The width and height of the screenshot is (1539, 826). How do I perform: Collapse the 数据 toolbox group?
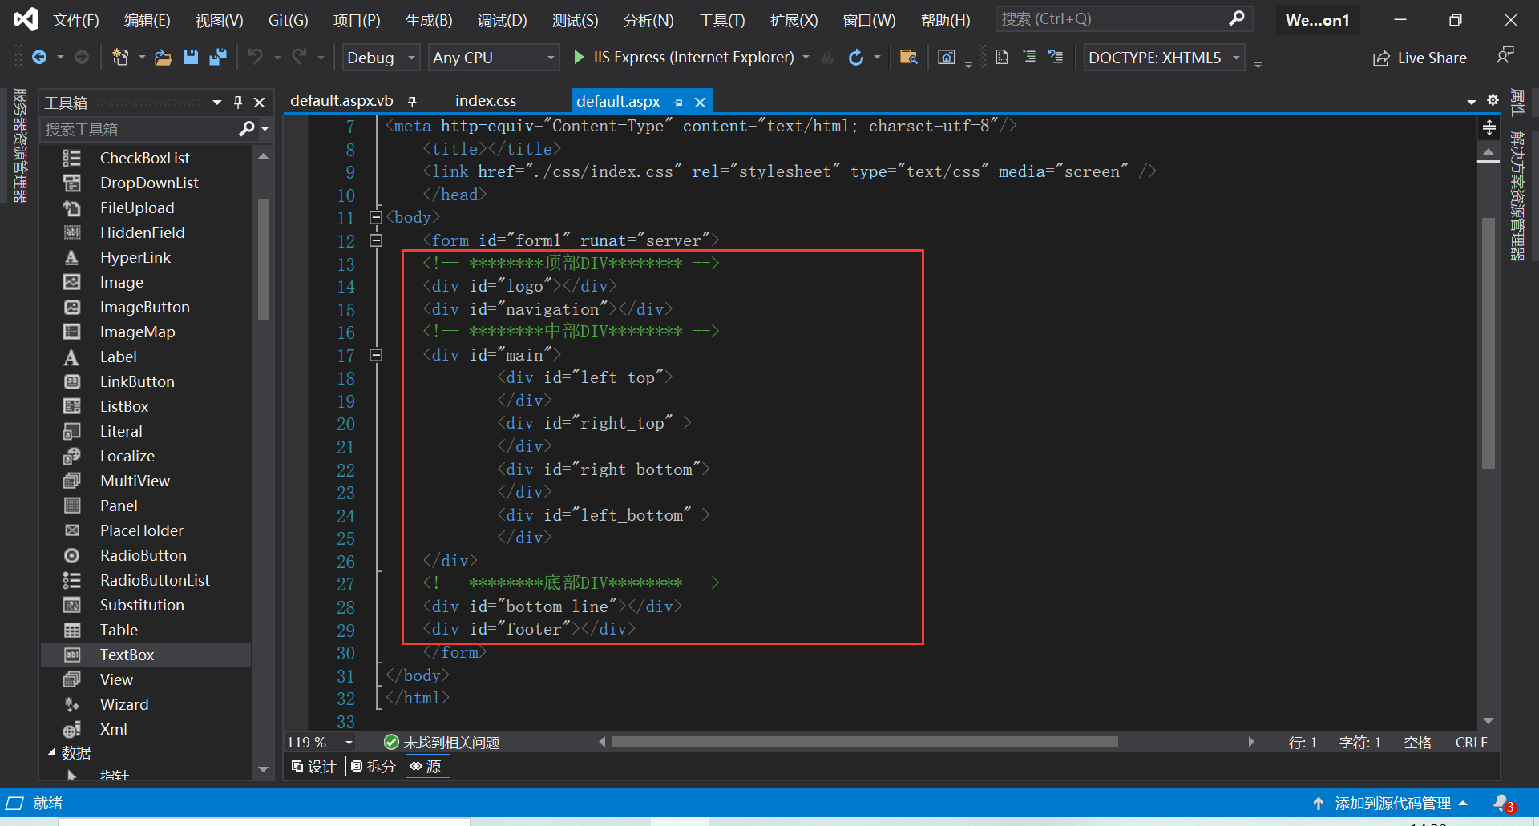point(50,752)
